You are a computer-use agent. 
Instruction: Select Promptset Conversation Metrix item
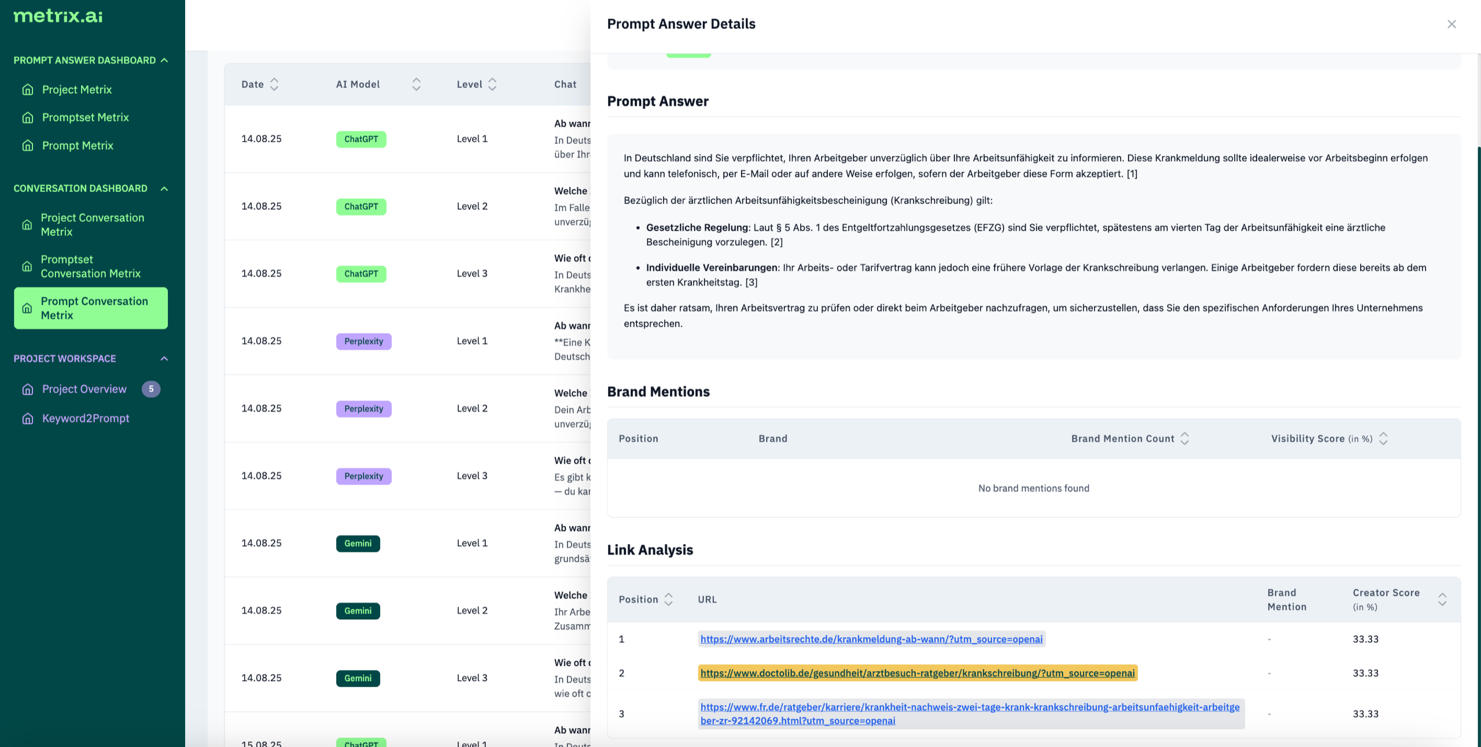tap(90, 267)
